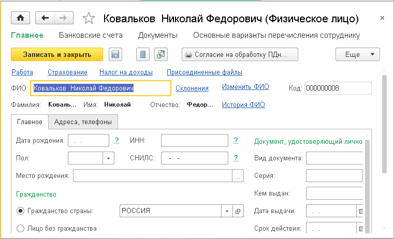The height and width of the screenshot is (239, 394).
Task: Expand the Еще menu button
Action: [358, 54]
